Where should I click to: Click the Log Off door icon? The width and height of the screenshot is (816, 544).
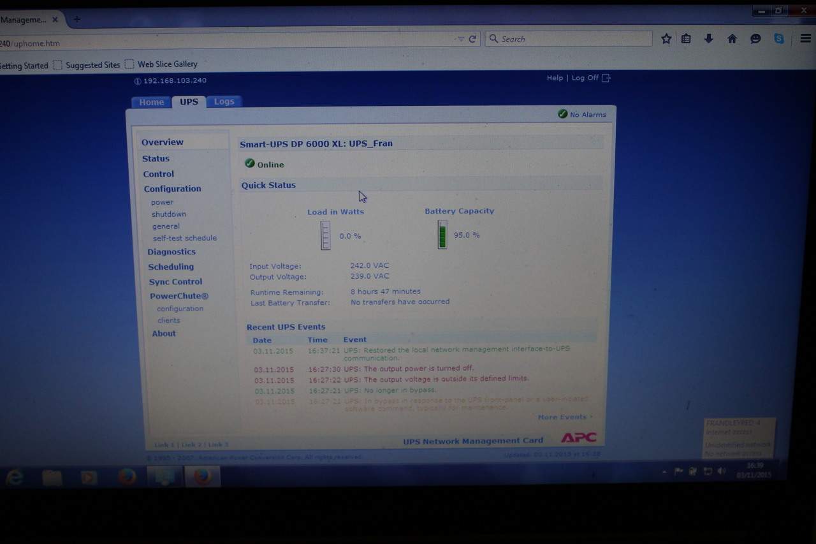point(606,78)
